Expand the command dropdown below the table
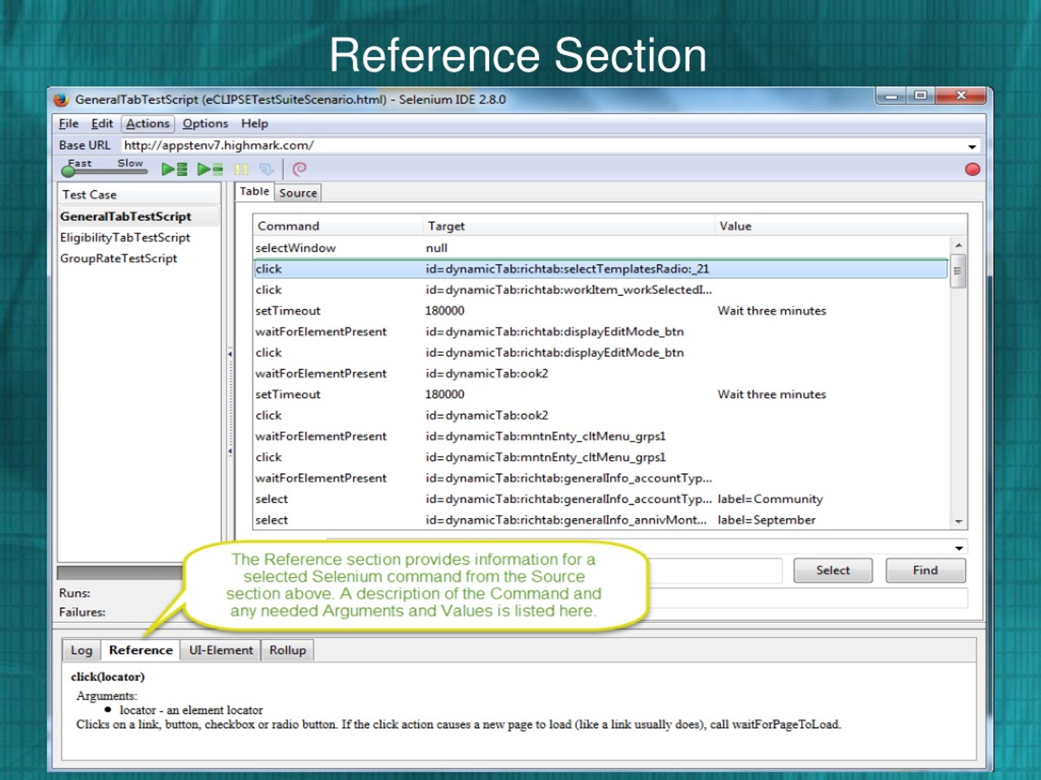Screen dimensions: 1041x780 (958, 548)
